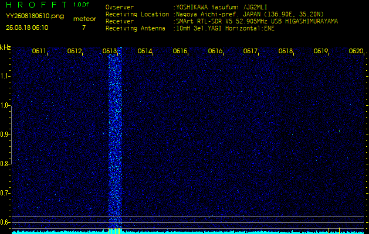Click the 'Receiver' field label

point(120,22)
